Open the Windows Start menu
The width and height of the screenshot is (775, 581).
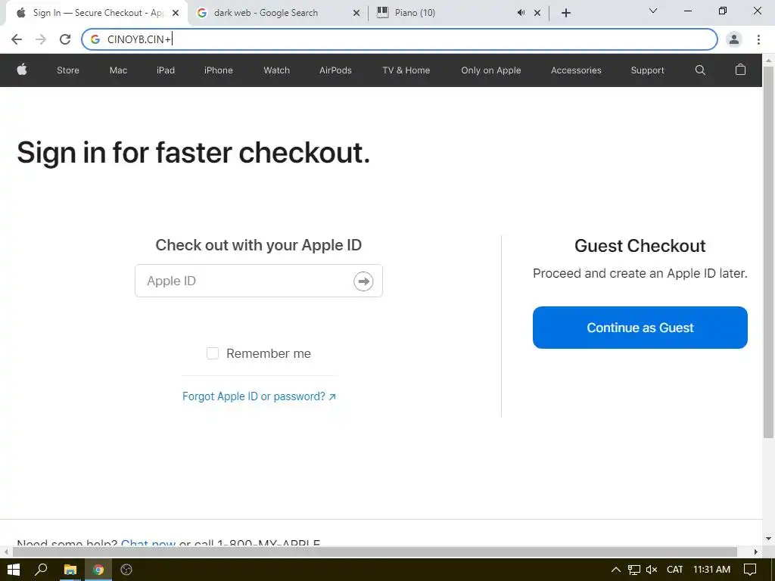point(14,570)
